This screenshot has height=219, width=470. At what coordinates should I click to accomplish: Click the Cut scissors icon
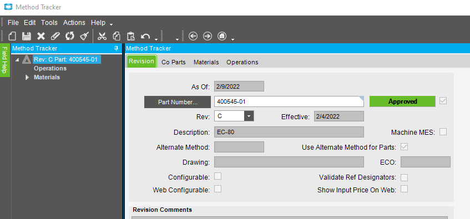point(102,36)
